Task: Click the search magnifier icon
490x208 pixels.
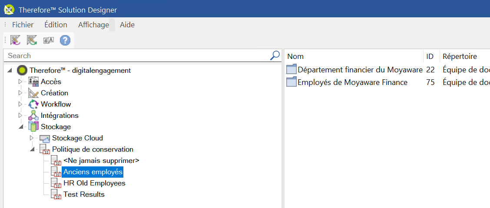Action: 275,55
